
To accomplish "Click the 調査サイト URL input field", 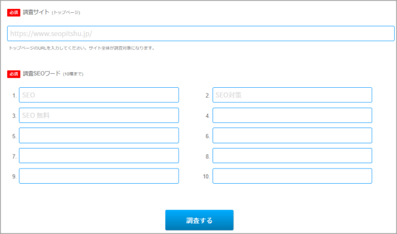I will tap(200, 33).
